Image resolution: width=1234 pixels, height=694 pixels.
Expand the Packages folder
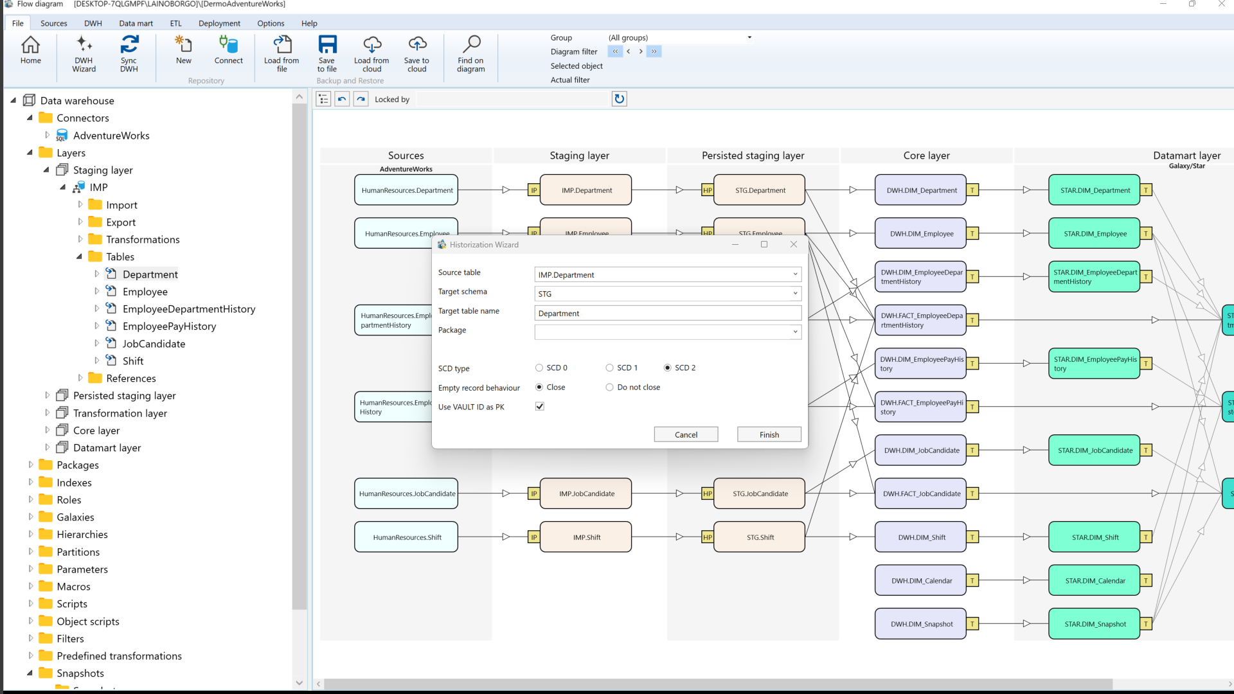30,465
